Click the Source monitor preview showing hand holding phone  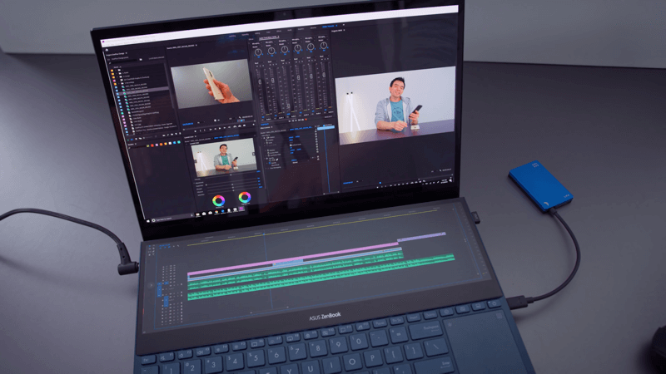click(x=211, y=84)
